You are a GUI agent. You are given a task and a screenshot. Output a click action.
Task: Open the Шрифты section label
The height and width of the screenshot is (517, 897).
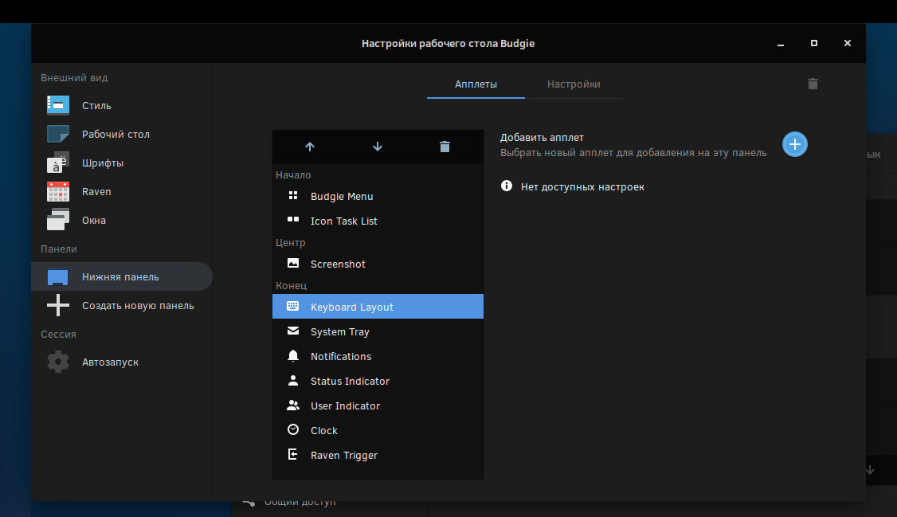click(x=103, y=163)
